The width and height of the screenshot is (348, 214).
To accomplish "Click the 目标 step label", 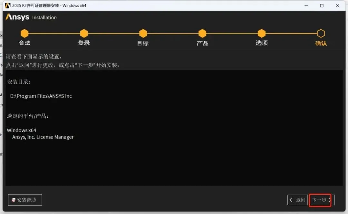I will click(x=143, y=43).
